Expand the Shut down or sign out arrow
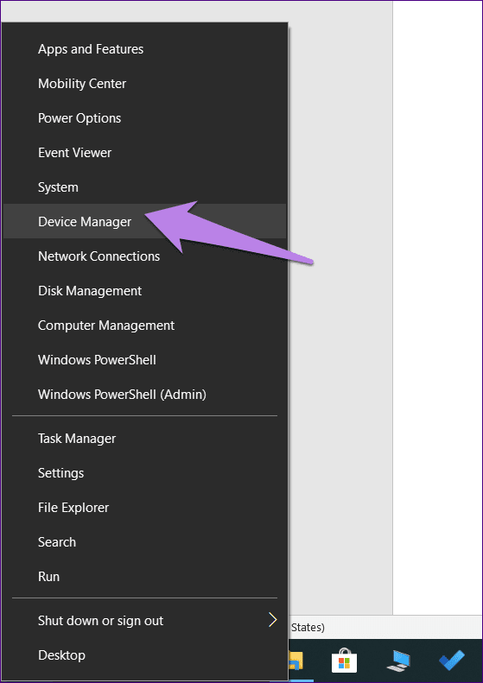The height and width of the screenshot is (683, 483). pos(273,619)
